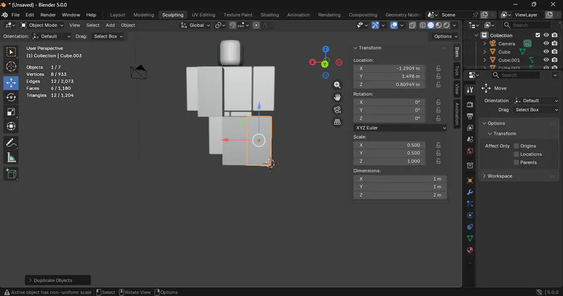Click the zoom magnifier viewport icon
The image size is (563, 296).
pyautogui.click(x=337, y=85)
